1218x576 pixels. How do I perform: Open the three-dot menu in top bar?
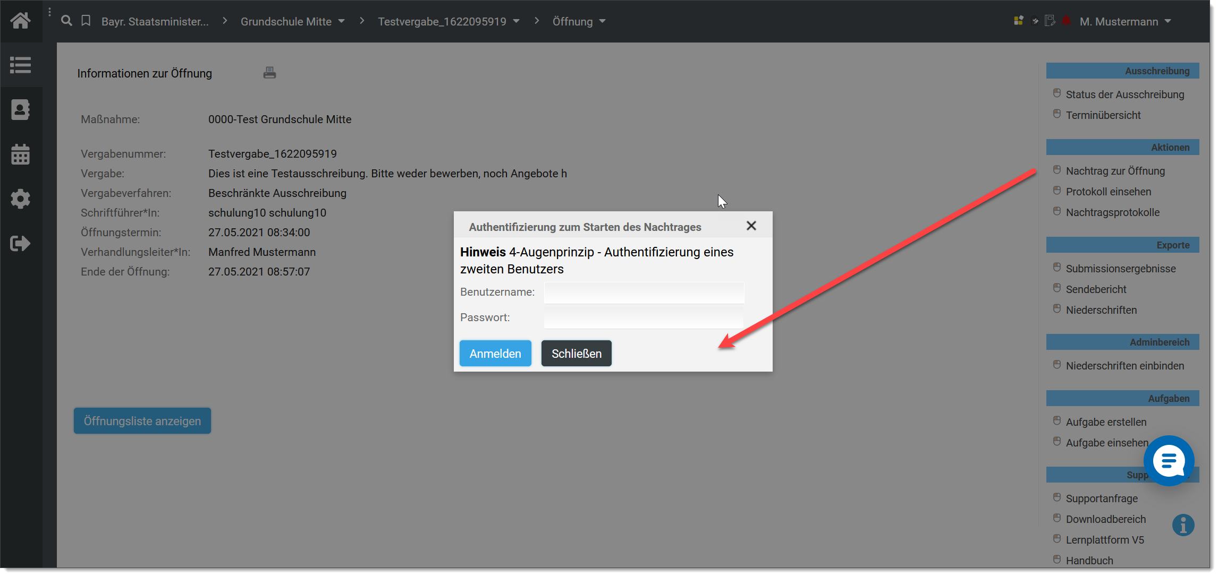click(x=49, y=12)
